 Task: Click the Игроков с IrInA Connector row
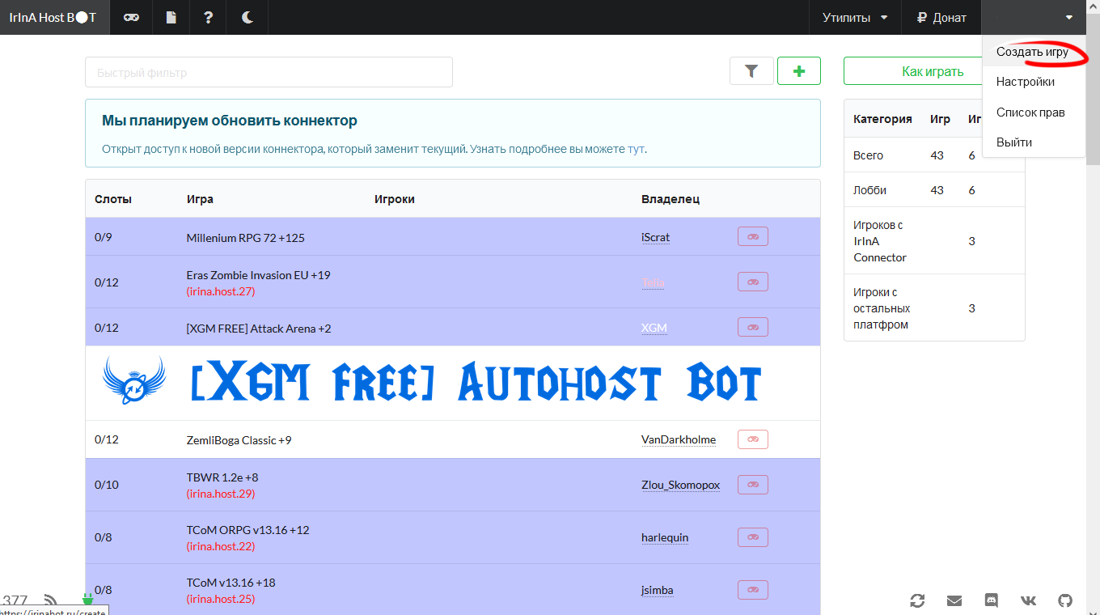coord(934,241)
